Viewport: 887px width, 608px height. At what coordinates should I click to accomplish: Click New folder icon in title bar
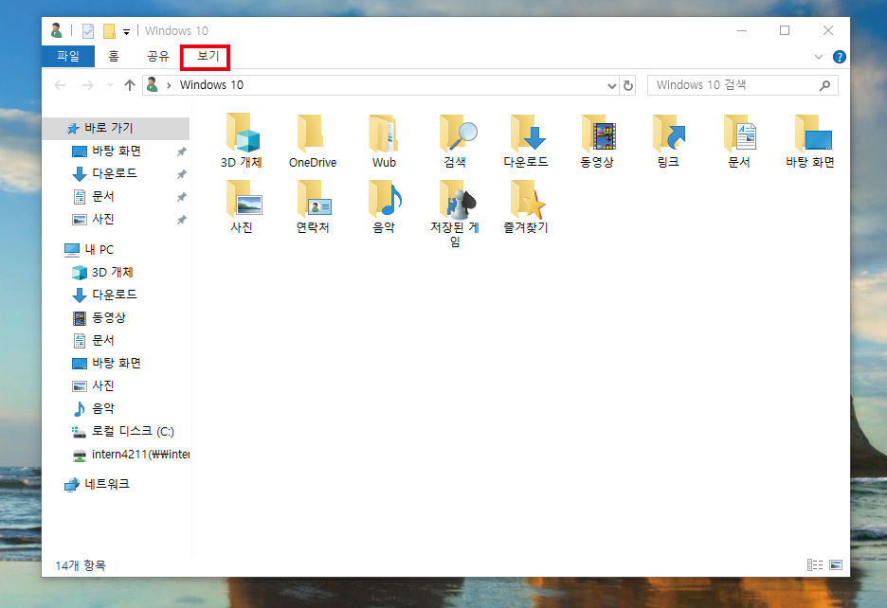[109, 30]
